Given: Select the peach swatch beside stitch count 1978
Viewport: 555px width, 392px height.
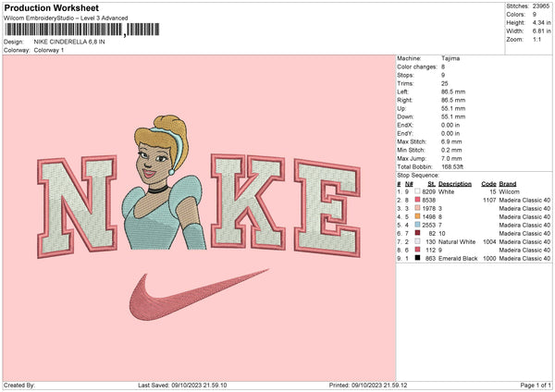Looking at the screenshot, I should [418, 208].
